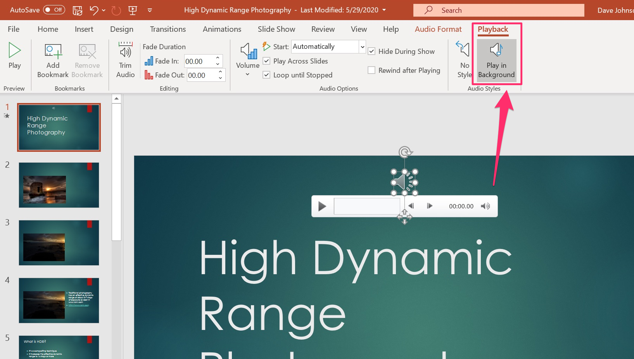Click the Undo arrow icon
This screenshot has height=359, width=634.
click(x=94, y=10)
